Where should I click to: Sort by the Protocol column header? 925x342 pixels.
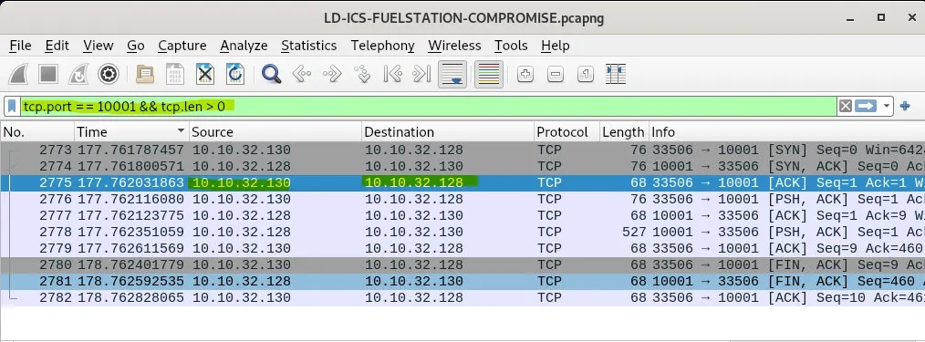coord(566,132)
